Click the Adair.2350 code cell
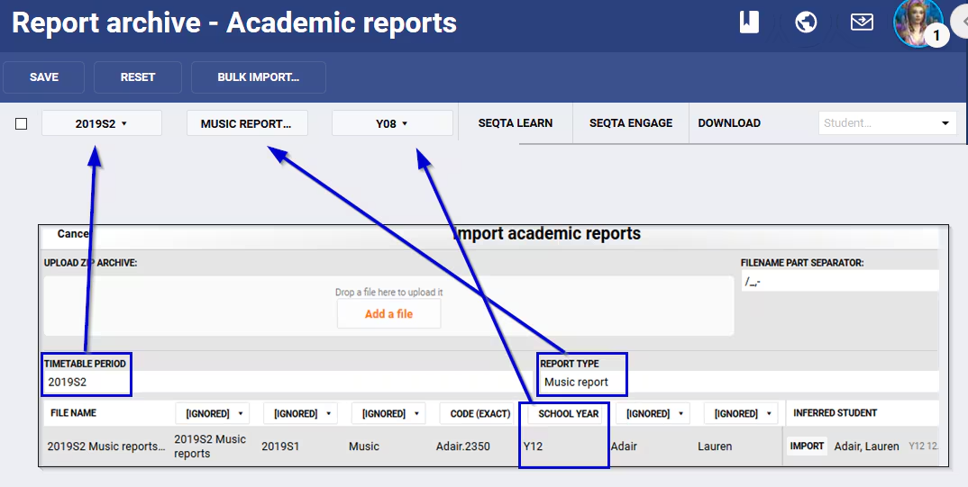The image size is (968, 487). point(463,446)
